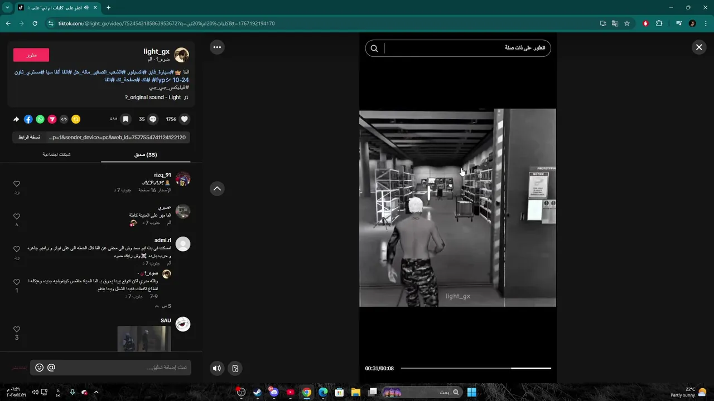Click the pink follow button
This screenshot has width=714, height=401.
click(x=31, y=55)
